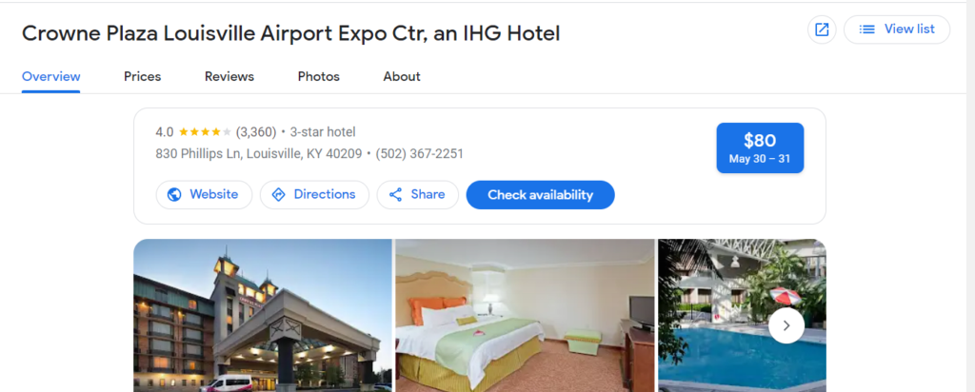Advance photos with the right chevron
This screenshot has height=392, width=975.
coord(786,325)
